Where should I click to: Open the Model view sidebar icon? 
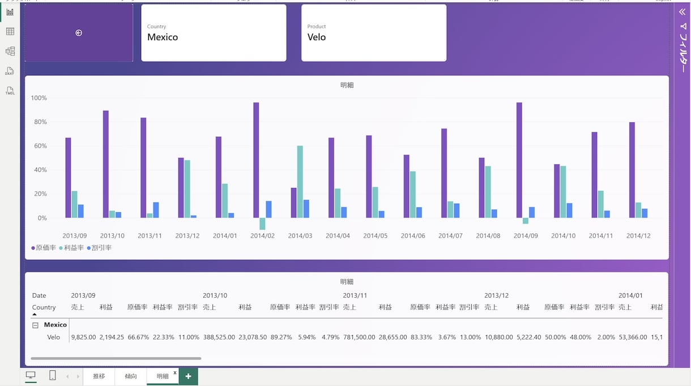pos(10,52)
